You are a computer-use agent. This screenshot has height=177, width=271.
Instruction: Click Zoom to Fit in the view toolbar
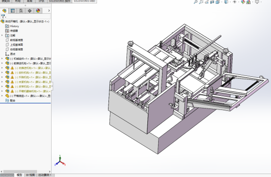tap(196, 2)
